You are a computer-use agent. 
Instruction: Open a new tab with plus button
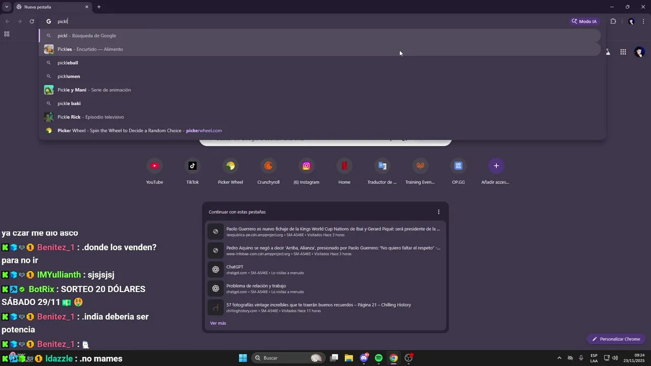click(99, 7)
